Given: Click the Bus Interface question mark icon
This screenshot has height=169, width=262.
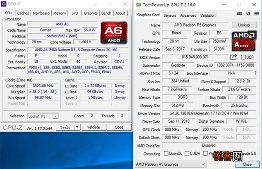Looking at the screenshot, I should pyautogui.click(x=255, y=73).
